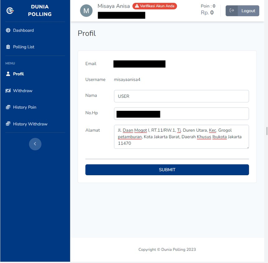
Task: Click the Logout button
Action: click(242, 10)
